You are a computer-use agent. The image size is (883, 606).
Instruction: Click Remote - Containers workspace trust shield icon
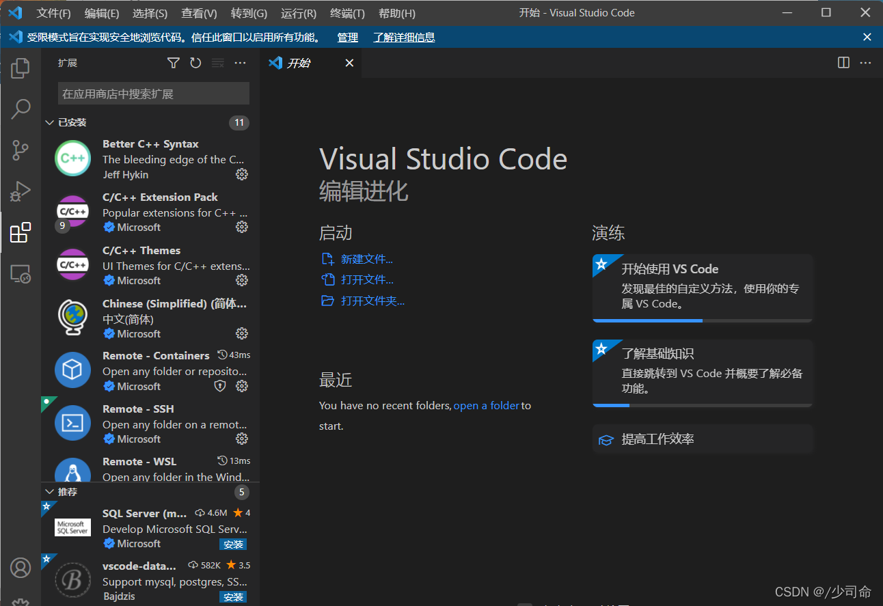(219, 386)
